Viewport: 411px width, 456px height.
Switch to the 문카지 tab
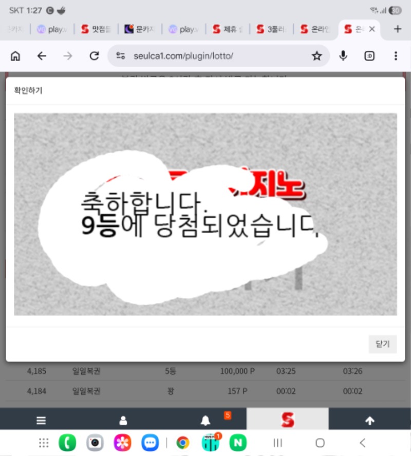tap(140, 29)
